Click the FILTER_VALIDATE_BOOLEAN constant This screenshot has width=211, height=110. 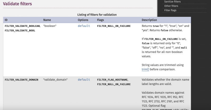click(x=23, y=26)
